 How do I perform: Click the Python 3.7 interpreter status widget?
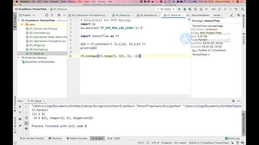pos(209,143)
